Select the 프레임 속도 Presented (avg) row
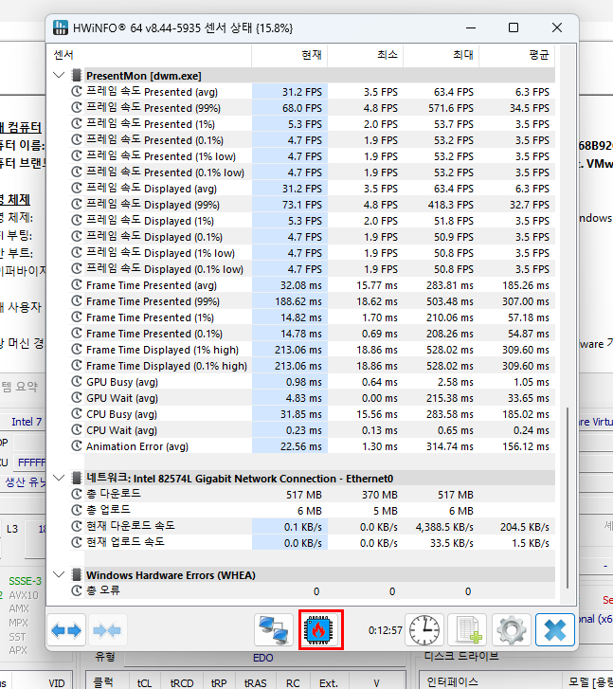This screenshot has width=613, height=689. 312,92
